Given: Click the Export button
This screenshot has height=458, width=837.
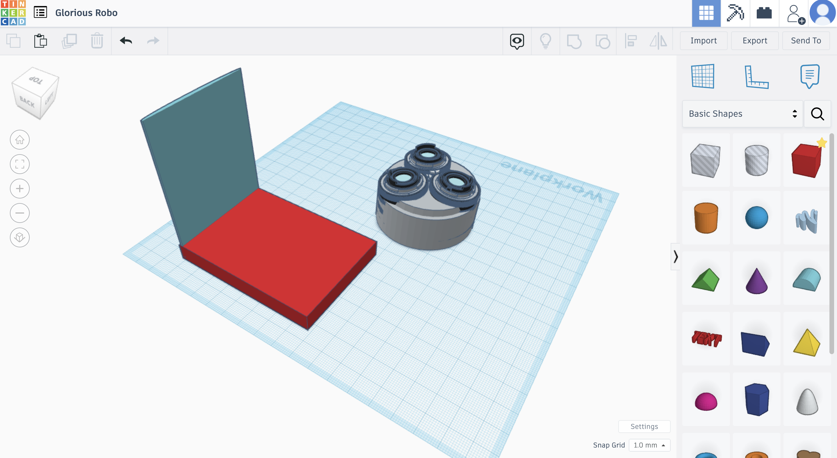Looking at the screenshot, I should pos(754,40).
